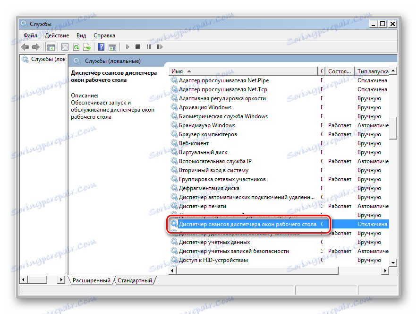Click the Forward arrow in toolbar
Screen dimensions: 417x314
pos(35,47)
